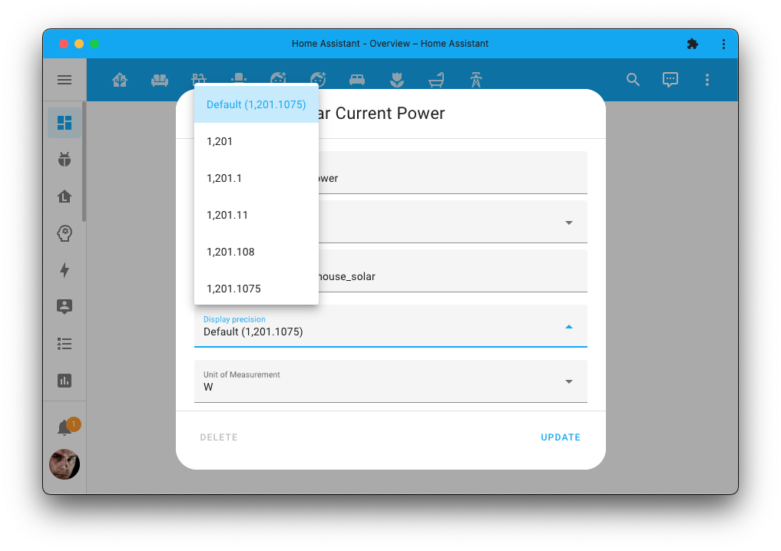Open the chat conversation icon in toolbar

[670, 80]
